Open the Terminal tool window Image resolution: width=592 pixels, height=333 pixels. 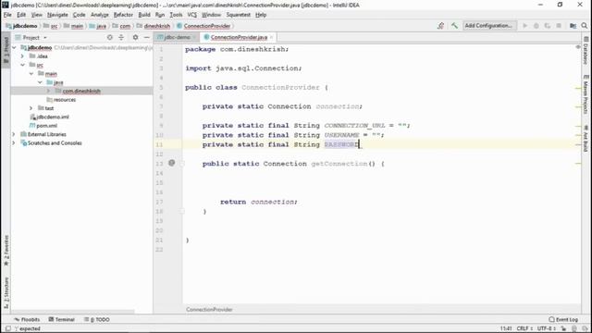point(62,319)
